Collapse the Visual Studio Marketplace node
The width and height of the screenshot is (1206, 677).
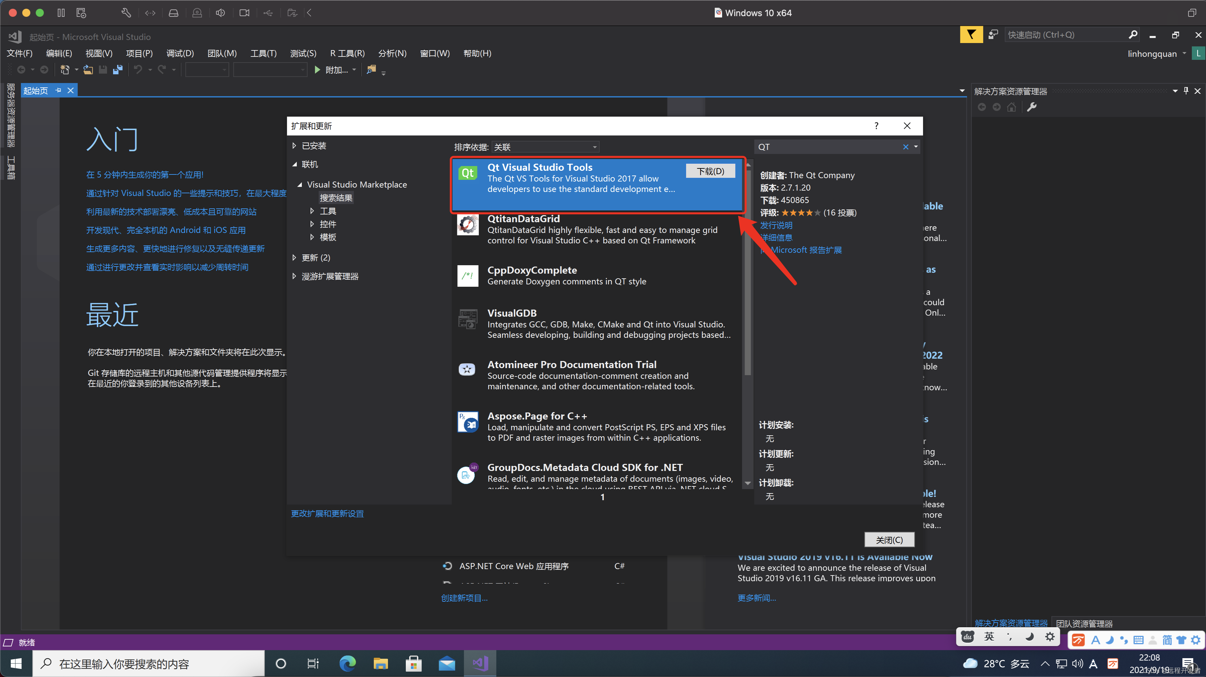299,185
